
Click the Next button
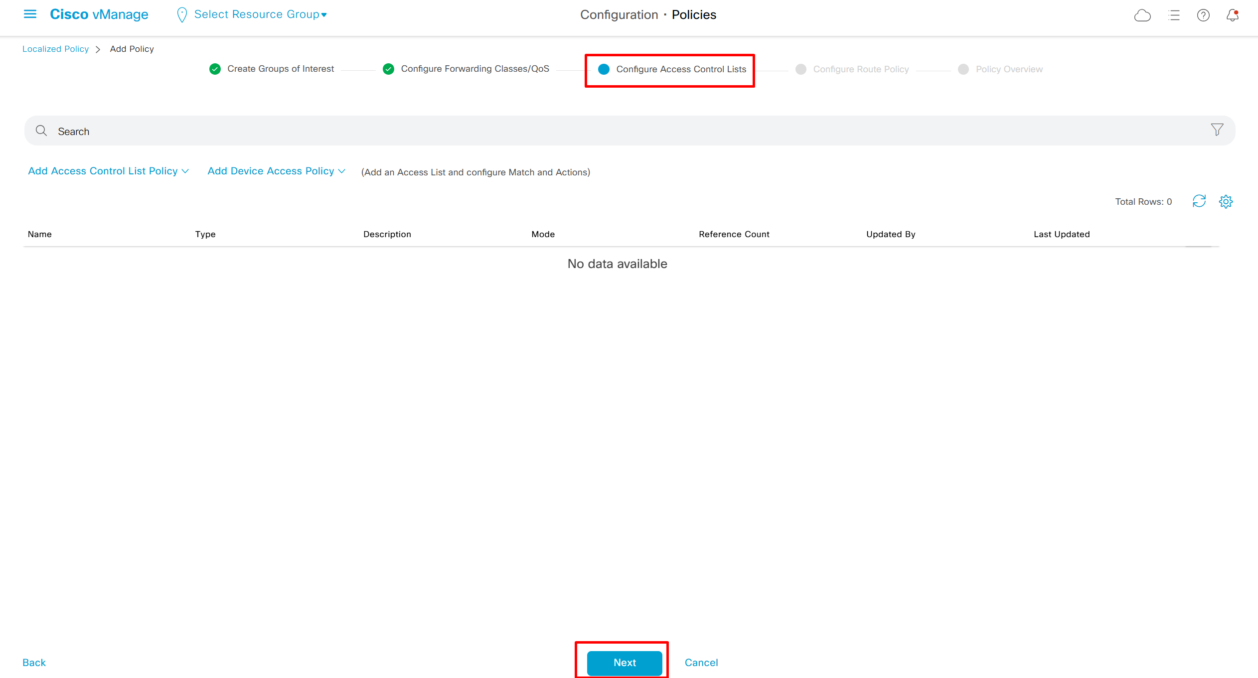pyautogui.click(x=624, y=663)
